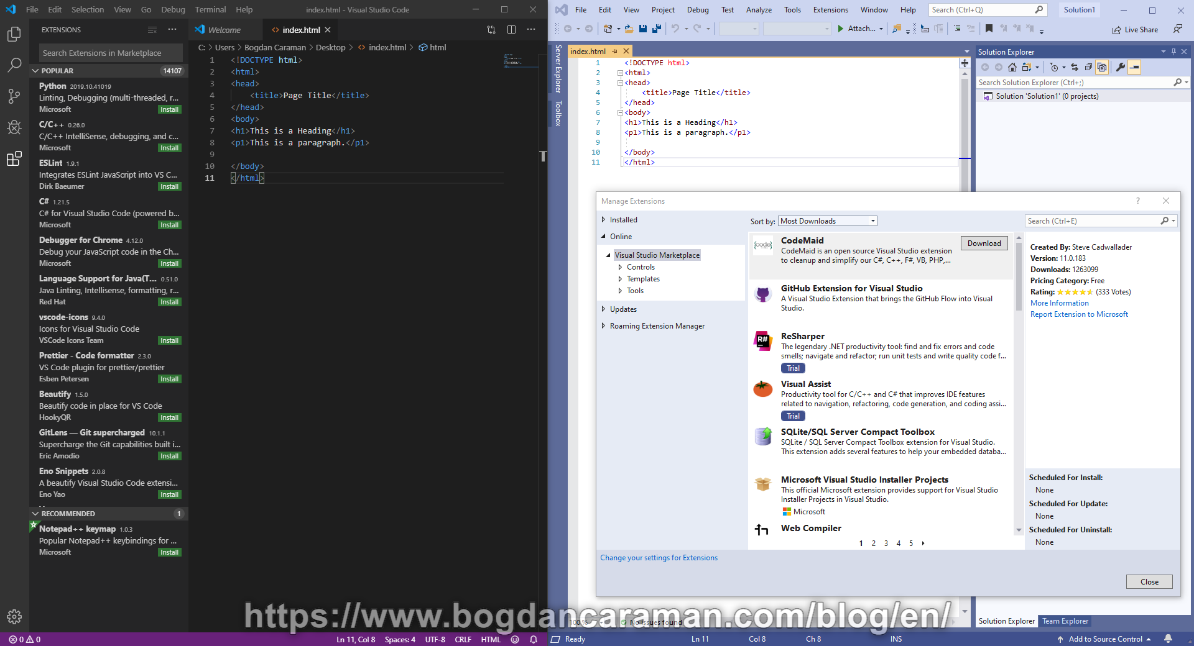Switch to the Welcome tab in VS Code
Image resolution: width=1194 pixels, height=646 pixels.
[x=224, y=30]
